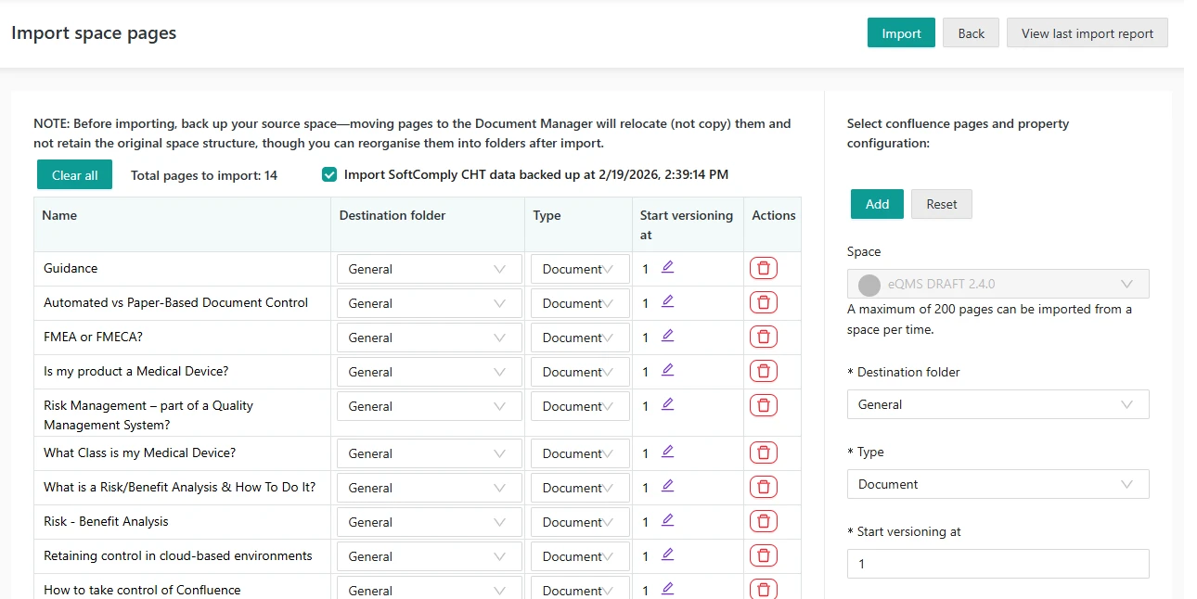Trash the Retaining control in cloud-based environments row
This screenshot has height=599, width=1197.
coord(763,556)
